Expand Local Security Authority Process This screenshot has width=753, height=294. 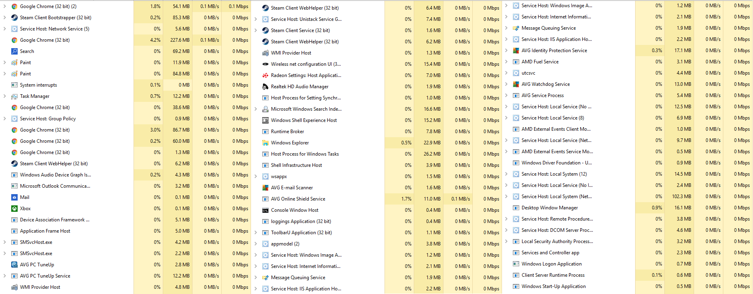point(506,241)
